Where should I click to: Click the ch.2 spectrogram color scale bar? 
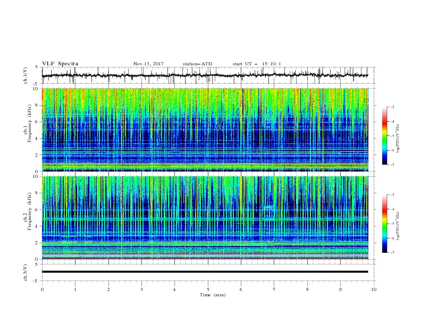385,224
